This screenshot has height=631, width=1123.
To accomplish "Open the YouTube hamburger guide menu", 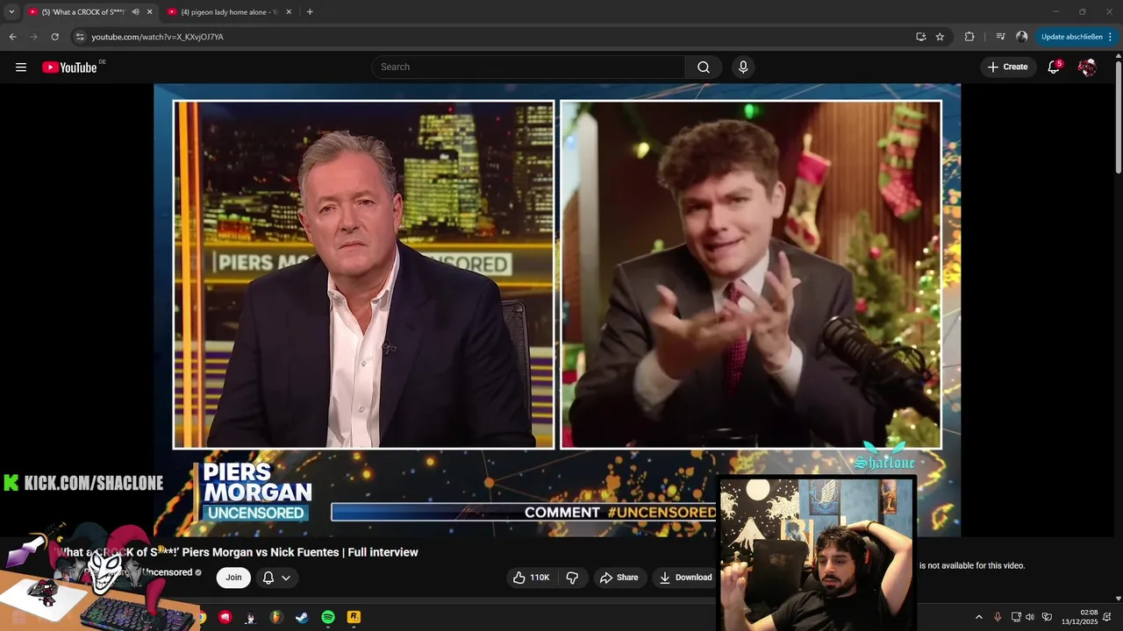I will point(21,67).
